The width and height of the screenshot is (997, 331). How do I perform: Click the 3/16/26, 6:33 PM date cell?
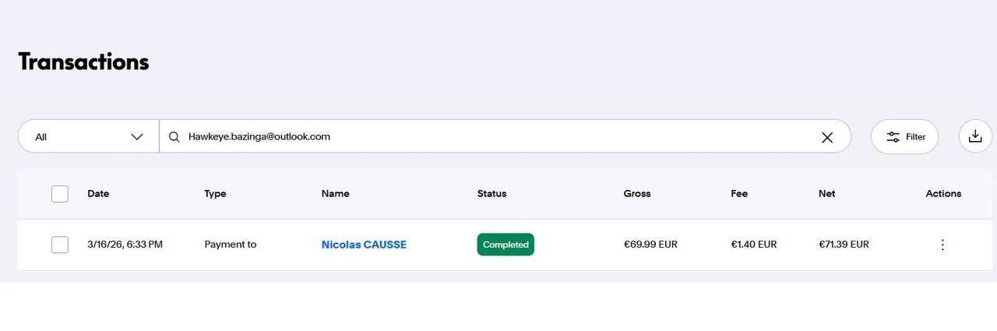pyautogui.click(x=125, y=245)
